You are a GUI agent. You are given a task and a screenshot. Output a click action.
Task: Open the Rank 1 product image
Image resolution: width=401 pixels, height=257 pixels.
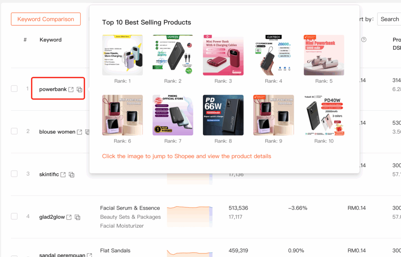tap(123, 55)
